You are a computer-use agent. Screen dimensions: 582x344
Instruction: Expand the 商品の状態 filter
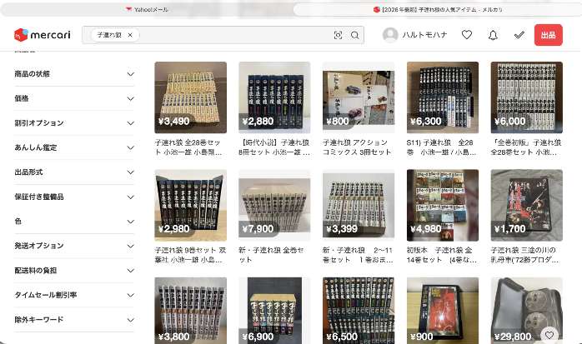click(x=74, y=74)
